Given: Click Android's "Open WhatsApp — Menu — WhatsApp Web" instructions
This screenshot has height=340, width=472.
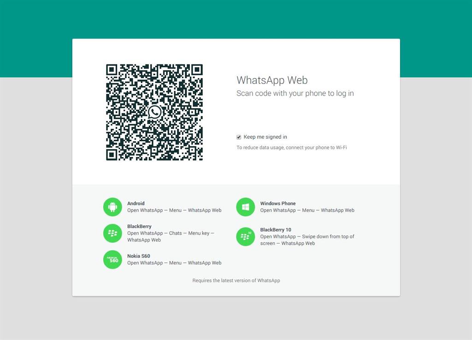Looking at the screenshot, I should pyautogui.click(x=174, y=210).
